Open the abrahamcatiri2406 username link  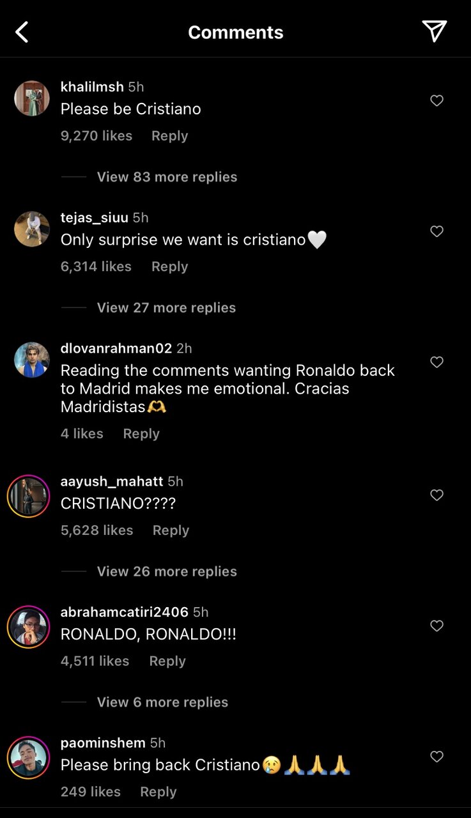[124, 612]
